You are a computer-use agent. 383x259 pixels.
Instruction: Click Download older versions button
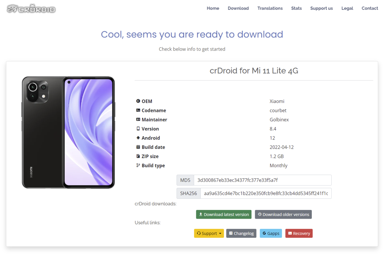[x=283, y=214]
